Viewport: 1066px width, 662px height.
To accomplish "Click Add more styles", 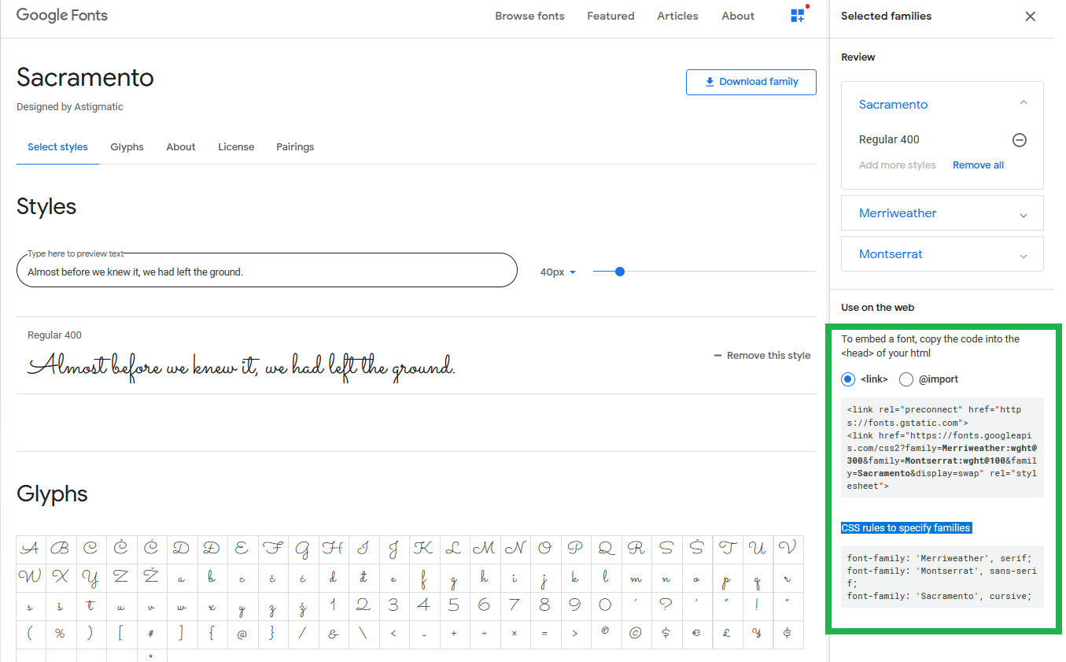I will (897, 165).
